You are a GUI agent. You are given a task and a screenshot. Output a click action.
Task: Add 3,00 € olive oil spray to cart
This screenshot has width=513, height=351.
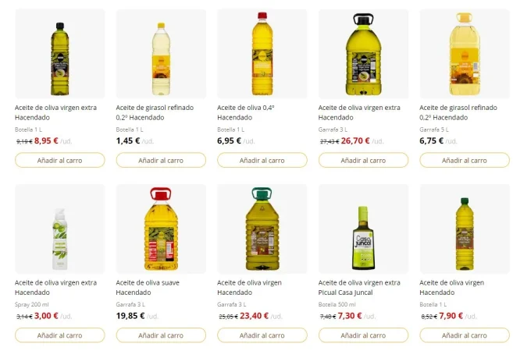click(59, 335)
